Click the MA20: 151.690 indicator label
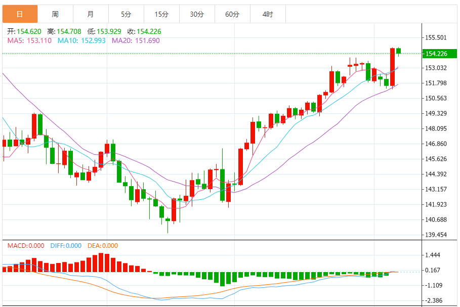Screen dimensions: 460x307 click(x=136, y=40)
